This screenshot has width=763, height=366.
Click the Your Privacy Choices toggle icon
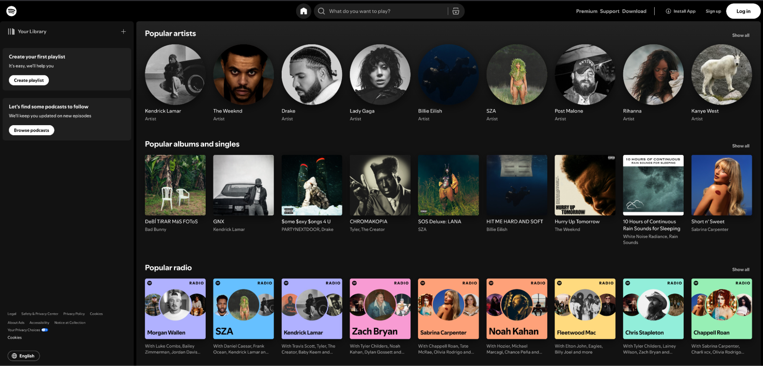click(45, 330)
